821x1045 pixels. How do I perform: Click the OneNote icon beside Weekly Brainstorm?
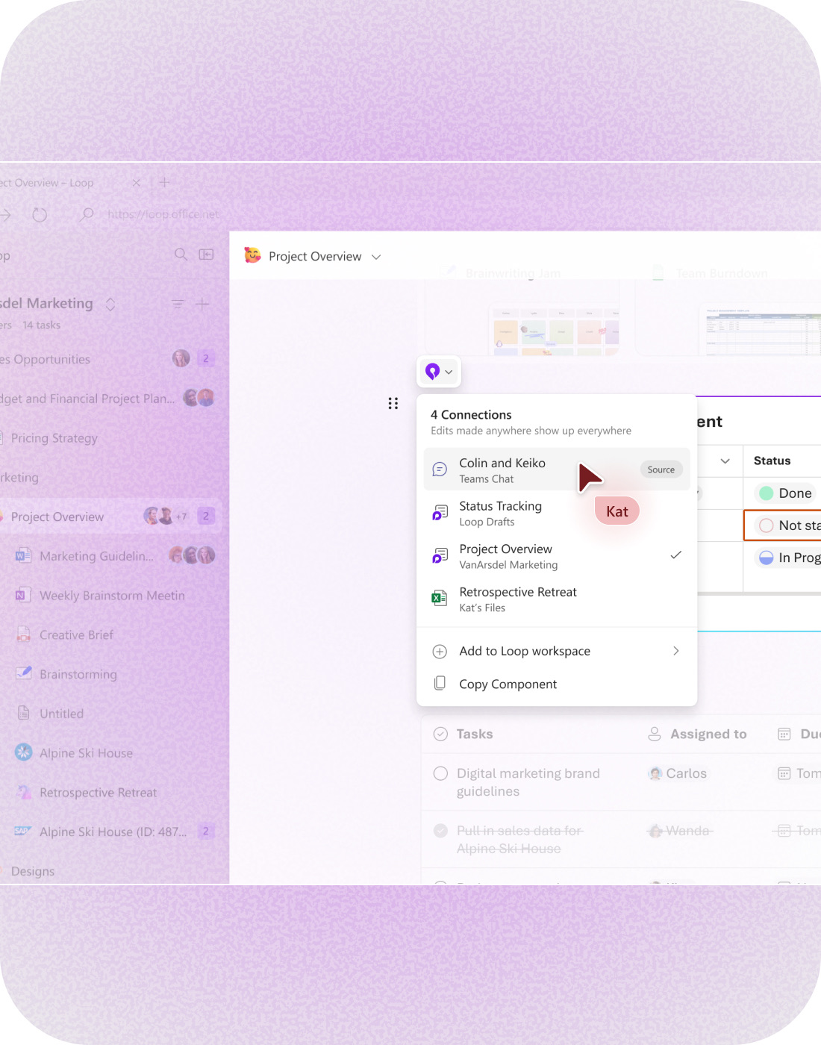point(23,595)
